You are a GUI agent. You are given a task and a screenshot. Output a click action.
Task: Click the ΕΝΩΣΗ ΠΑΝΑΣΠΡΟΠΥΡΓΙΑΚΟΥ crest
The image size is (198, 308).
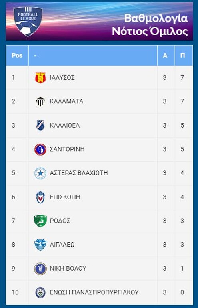[40, 292]
